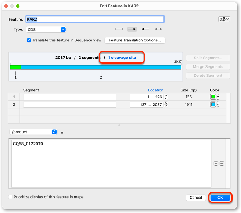Select the non-directional feature icon
The height and width of the screenshot is (213, 241).
point(119,29)
